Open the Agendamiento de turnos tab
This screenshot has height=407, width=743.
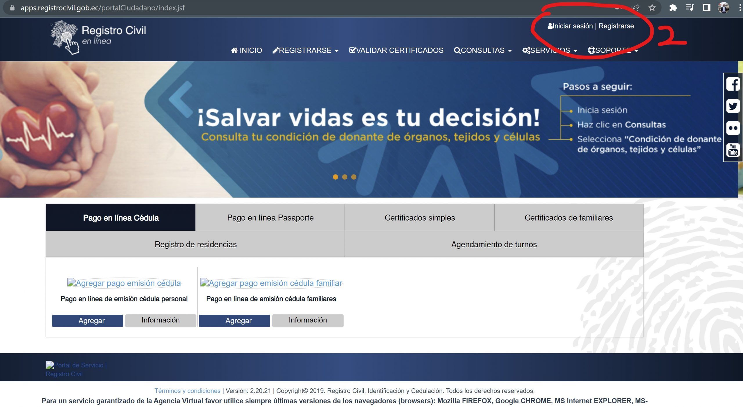point(494,244)
